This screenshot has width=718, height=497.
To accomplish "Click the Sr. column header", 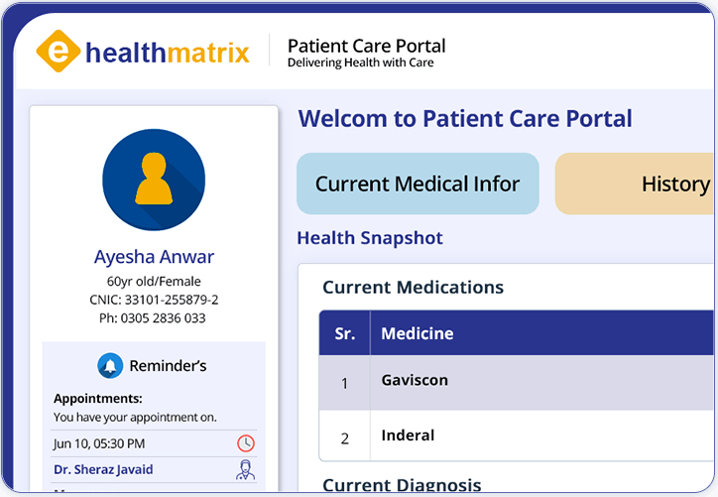I will (x=344, y=333).
